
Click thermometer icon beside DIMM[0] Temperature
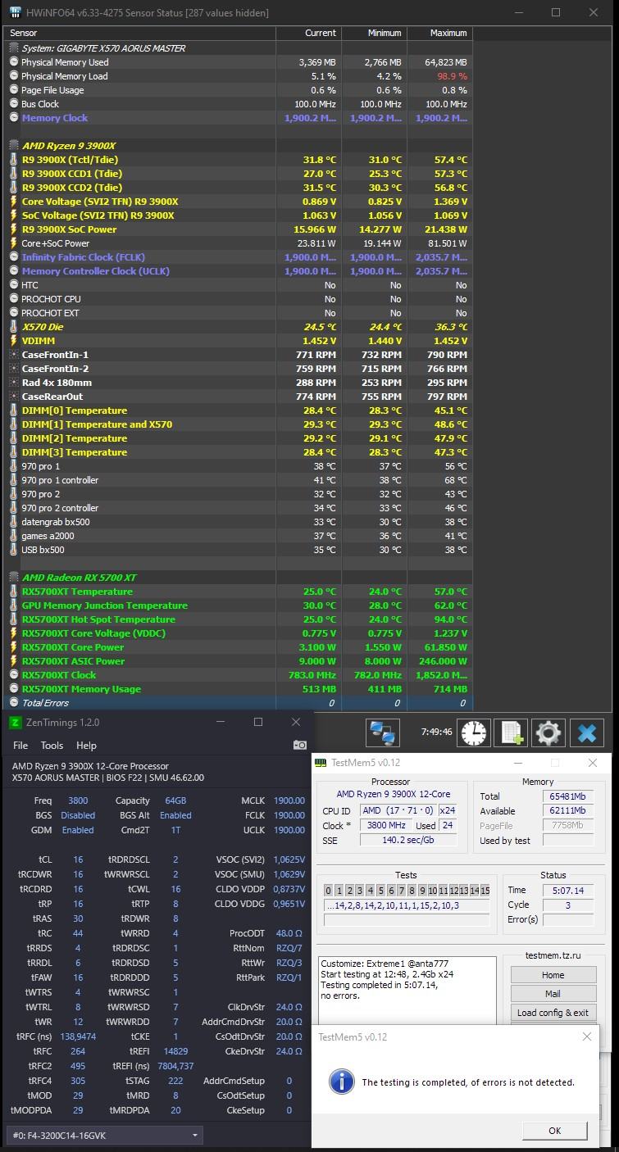click(x=13, y=410)
